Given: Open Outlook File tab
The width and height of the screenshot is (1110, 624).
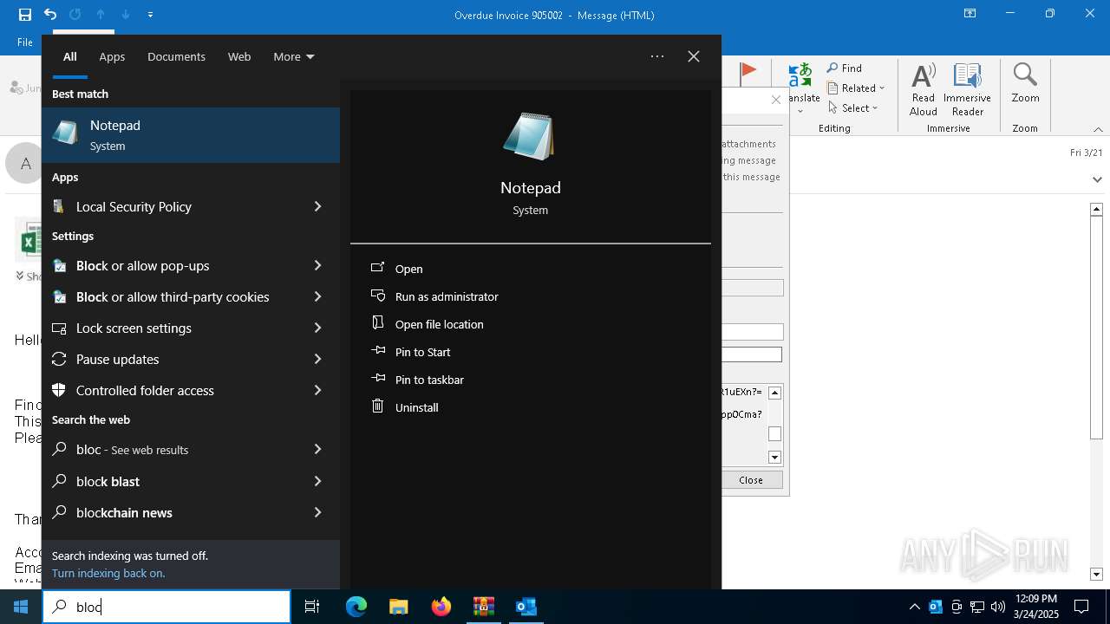Looking at the screenshot, I should [x=25, y=42].
